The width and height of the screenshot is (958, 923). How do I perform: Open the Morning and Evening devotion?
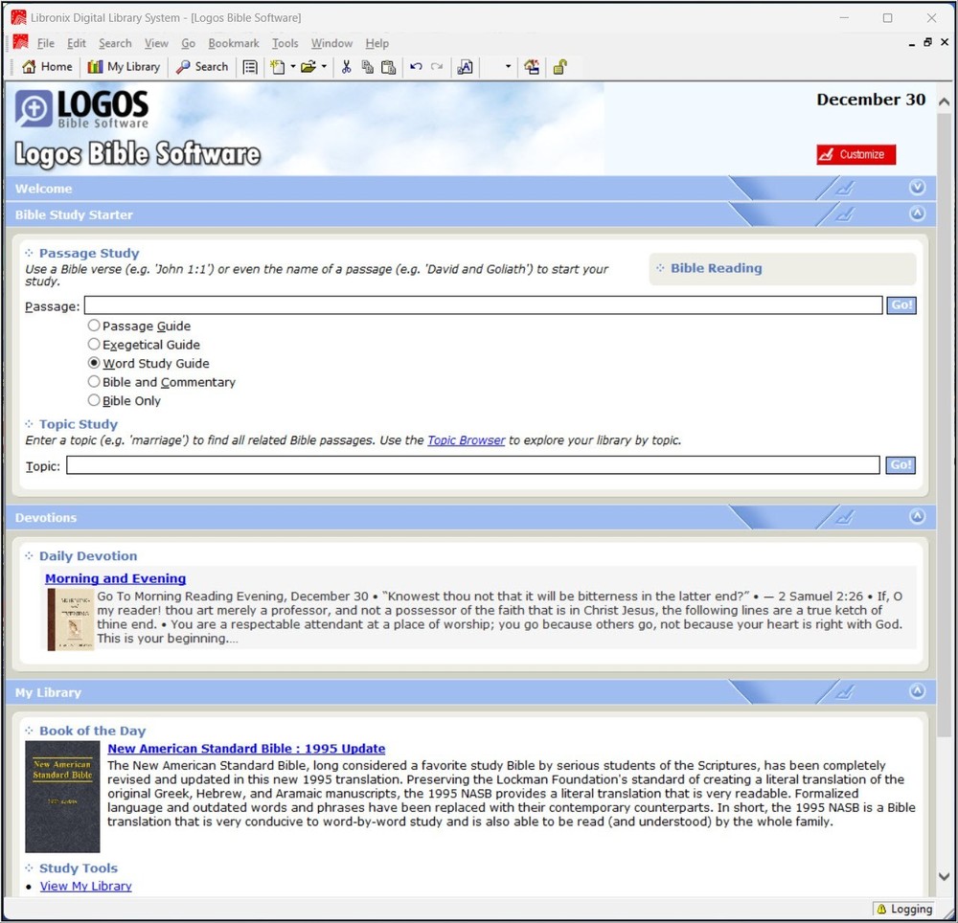pyautogui.click(x=115, y=578)
